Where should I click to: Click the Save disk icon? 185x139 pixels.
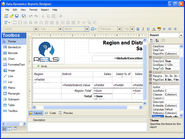[x=17, y=16]
